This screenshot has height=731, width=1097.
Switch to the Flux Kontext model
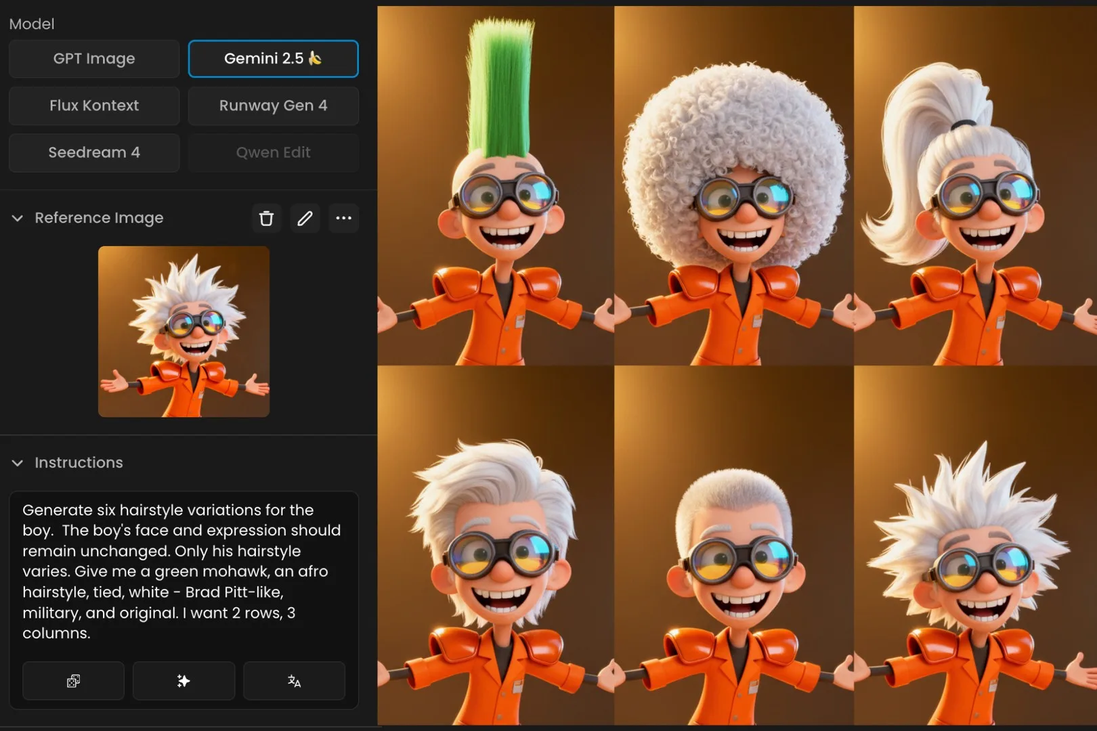tap(93, 106)
